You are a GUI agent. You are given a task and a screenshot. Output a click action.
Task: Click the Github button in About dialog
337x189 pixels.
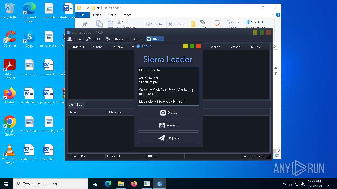tap(168, 113)
